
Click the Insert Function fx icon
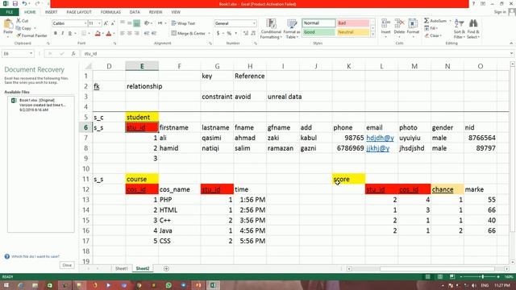tap(73, 54)
